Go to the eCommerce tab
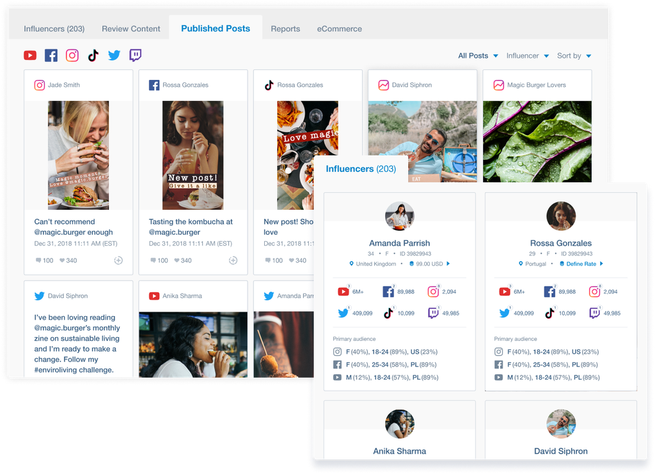This screenshot has width=655, height=474. click(x=339, y=29)
